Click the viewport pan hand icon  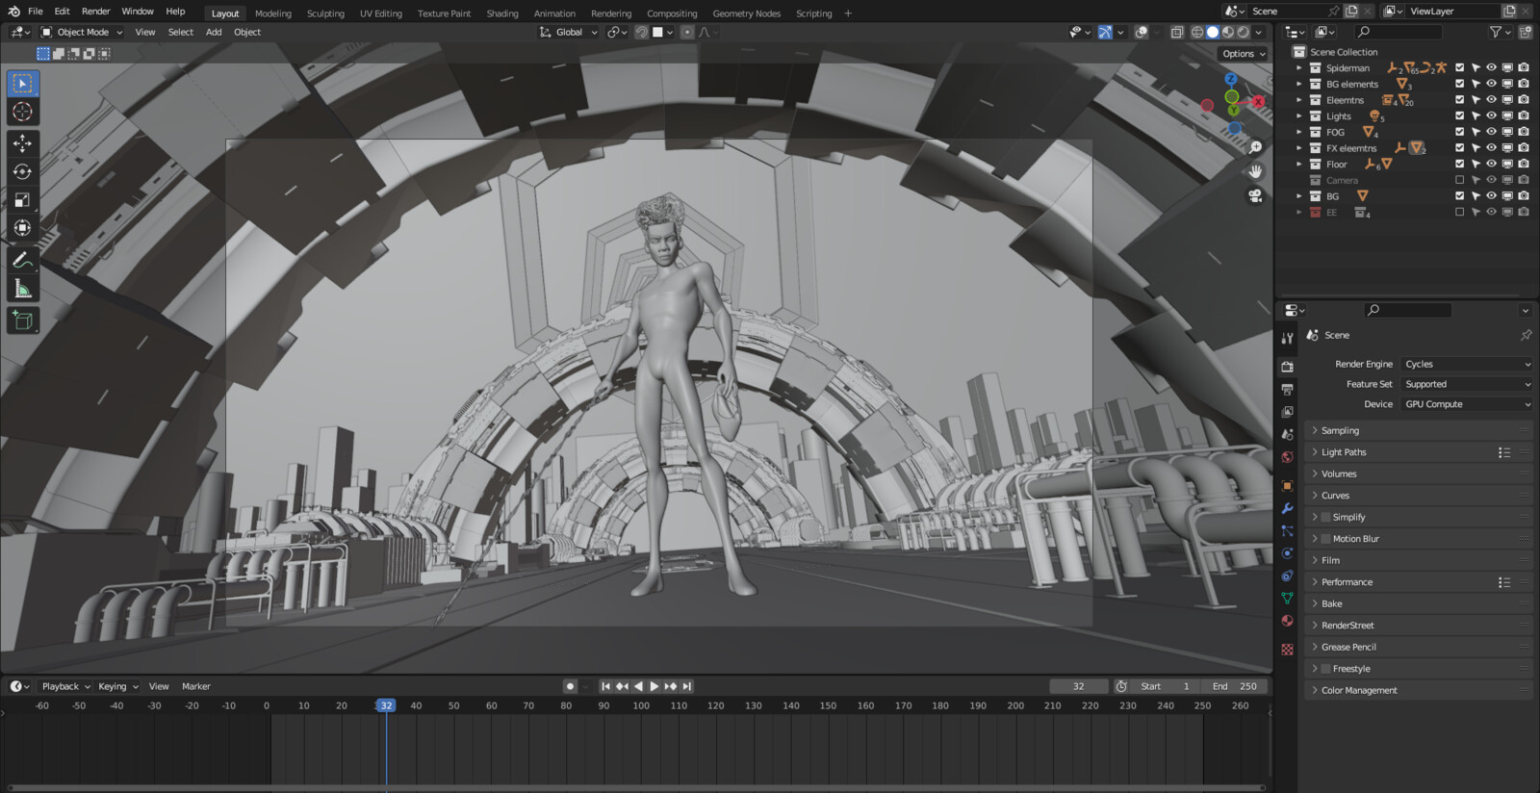point(1255,171)
